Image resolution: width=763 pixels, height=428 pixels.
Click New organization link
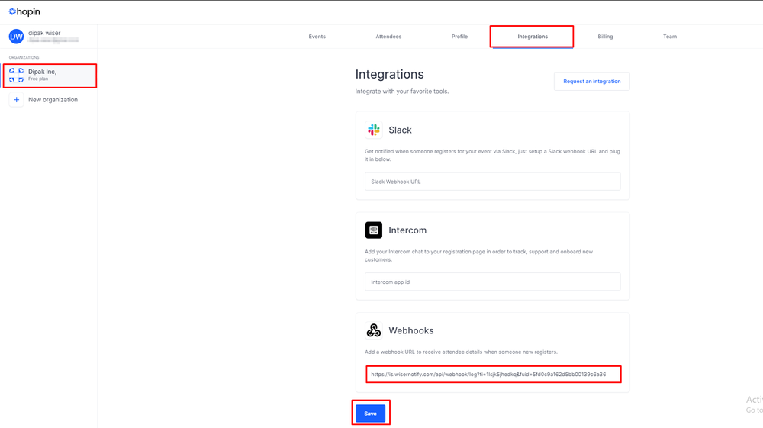[x=53, y=100]
